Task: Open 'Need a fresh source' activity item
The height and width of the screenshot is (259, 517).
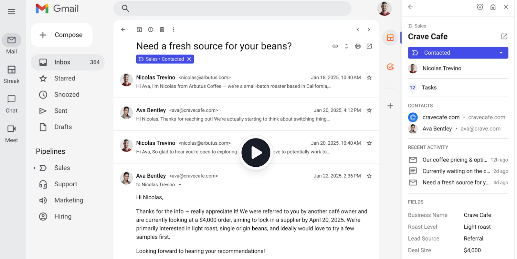Action: click(x=458, y=182)
